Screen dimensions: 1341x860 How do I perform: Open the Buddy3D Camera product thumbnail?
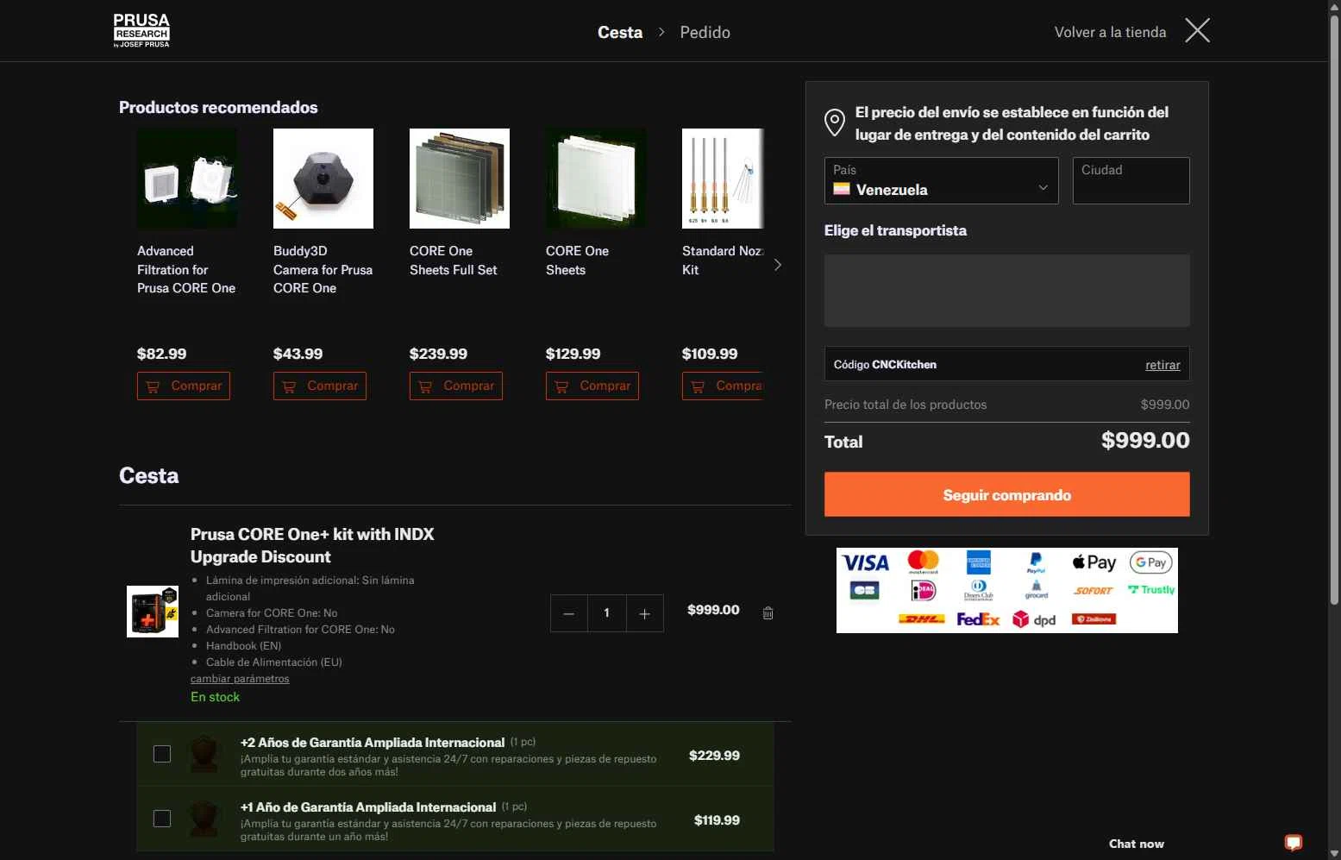tap(323, 179)
